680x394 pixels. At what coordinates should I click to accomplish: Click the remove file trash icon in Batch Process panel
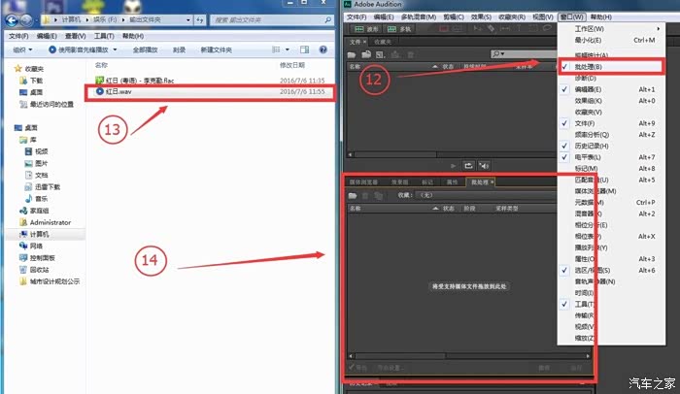pos(365,196)
